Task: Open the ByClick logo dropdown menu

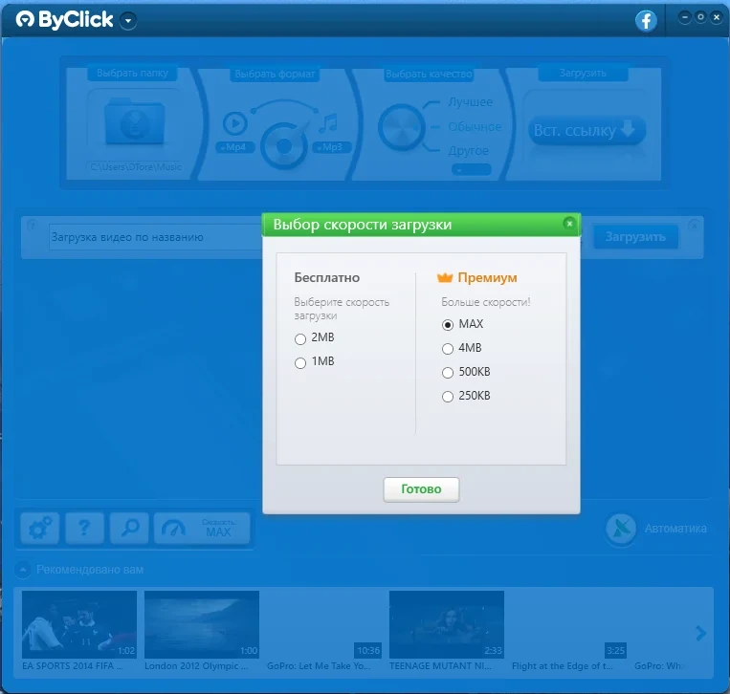Action: (x=128, y=20)
